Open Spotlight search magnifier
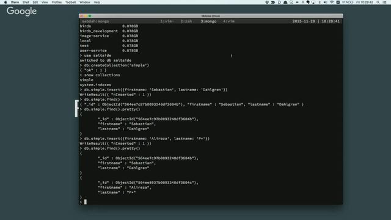This screenshot has height=220, width=391. pyautogui.click(x=378, y=2)
